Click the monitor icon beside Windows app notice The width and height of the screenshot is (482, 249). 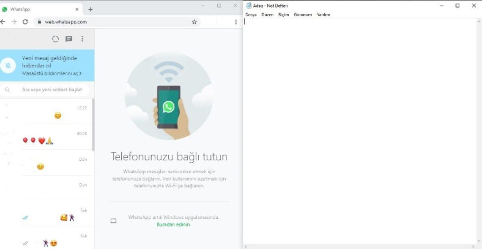[x=113, y=220]
